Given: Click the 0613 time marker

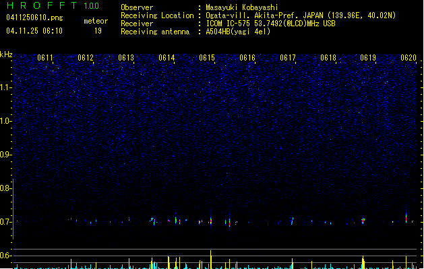Looking at the screenshot, I should pos(126,58).
